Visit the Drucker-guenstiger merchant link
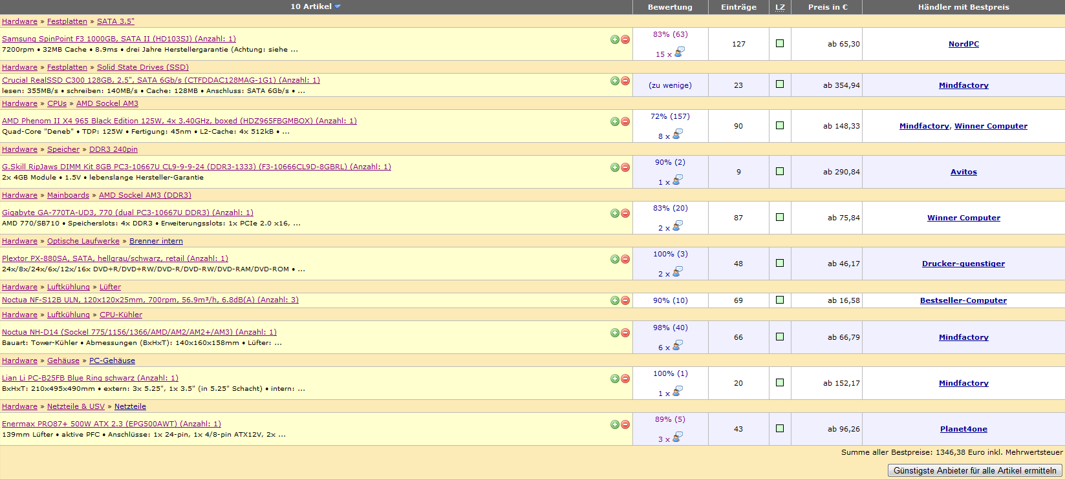The width and height of the screenshot is (1065, 480). 963,264
